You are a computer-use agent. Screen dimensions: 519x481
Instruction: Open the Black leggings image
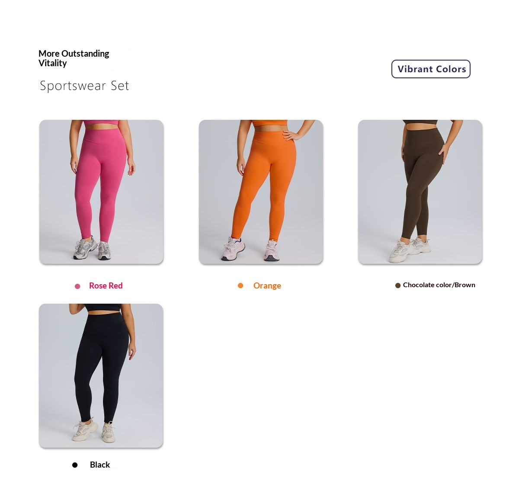(x=101, y=376)
